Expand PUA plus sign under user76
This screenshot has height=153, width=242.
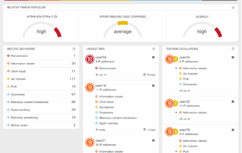[176, 151]
